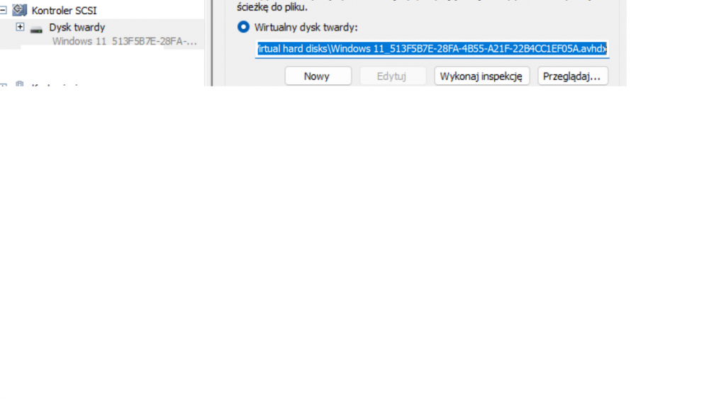Click the greyed-out Edytuj button
Viewport: 709px width, 399px height.
391,77
